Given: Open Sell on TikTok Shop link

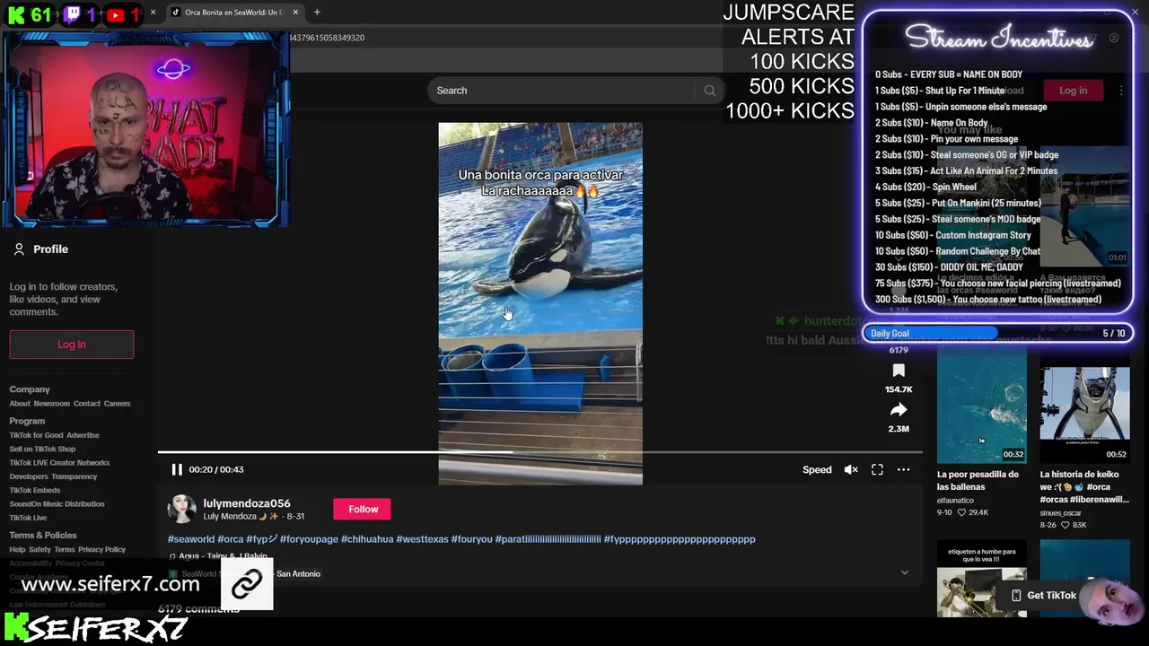Looking at the screenshot, I should 42,449.
